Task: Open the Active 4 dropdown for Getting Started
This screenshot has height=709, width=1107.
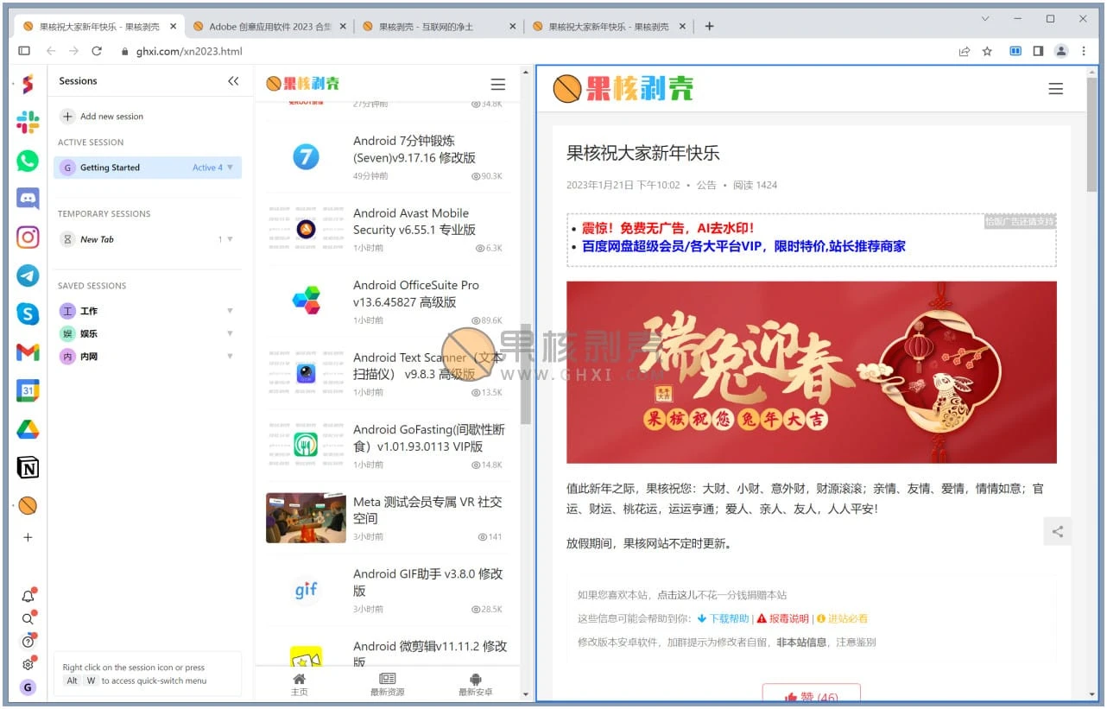Action: tap(210, 167)
